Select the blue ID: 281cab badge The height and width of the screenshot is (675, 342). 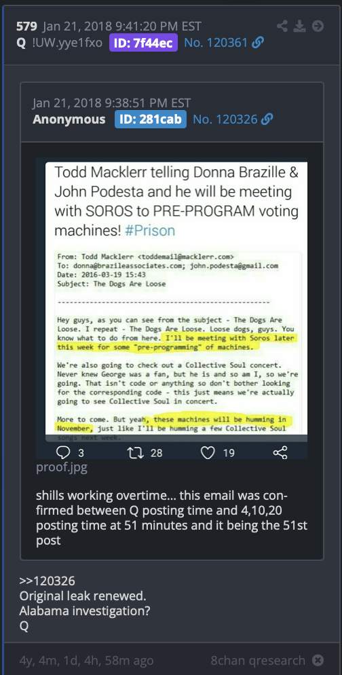click(151, 120)
